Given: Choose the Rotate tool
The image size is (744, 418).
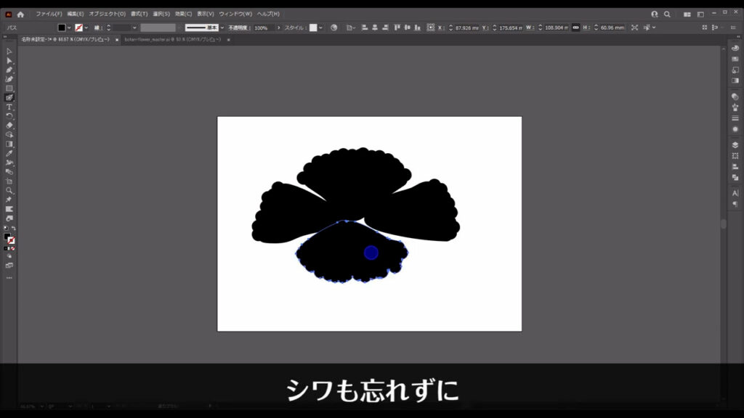Looking at the screenshot, I should (x=9, y=116).
